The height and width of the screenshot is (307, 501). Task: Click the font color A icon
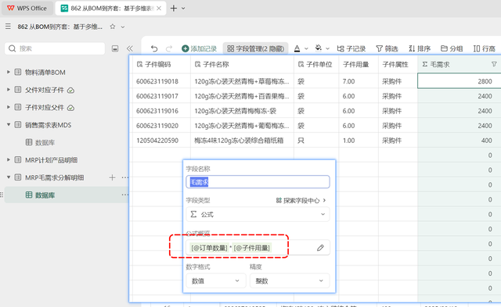click(297, 48)
